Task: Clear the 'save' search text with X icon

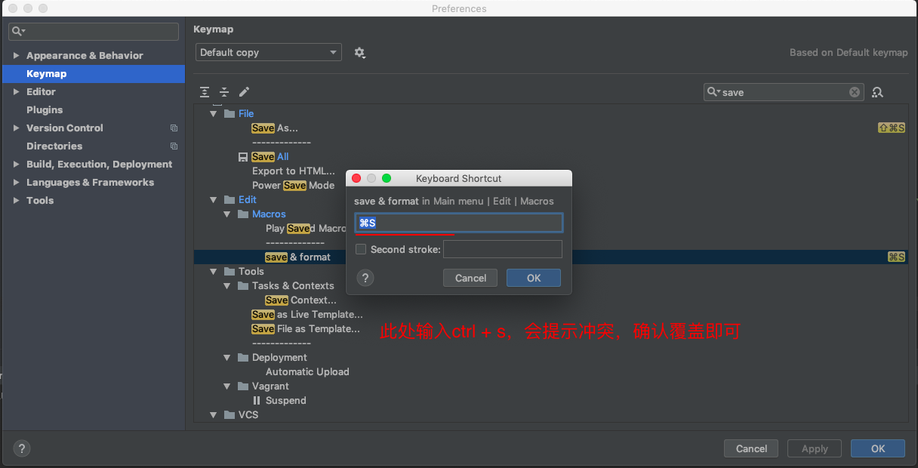Action: click(x=855, y=92)
